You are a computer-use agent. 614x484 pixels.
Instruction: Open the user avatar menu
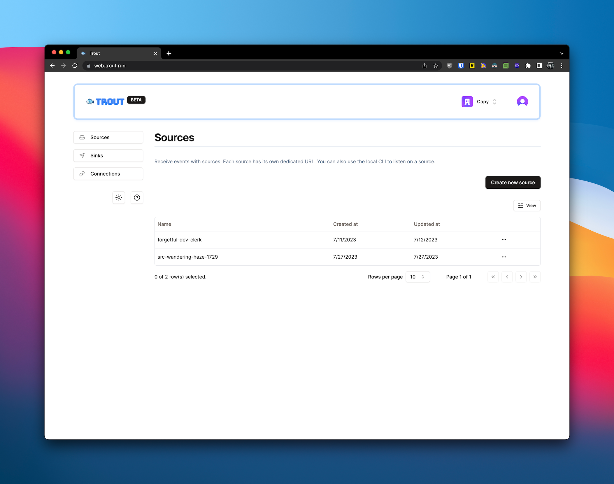pos(522,101)
